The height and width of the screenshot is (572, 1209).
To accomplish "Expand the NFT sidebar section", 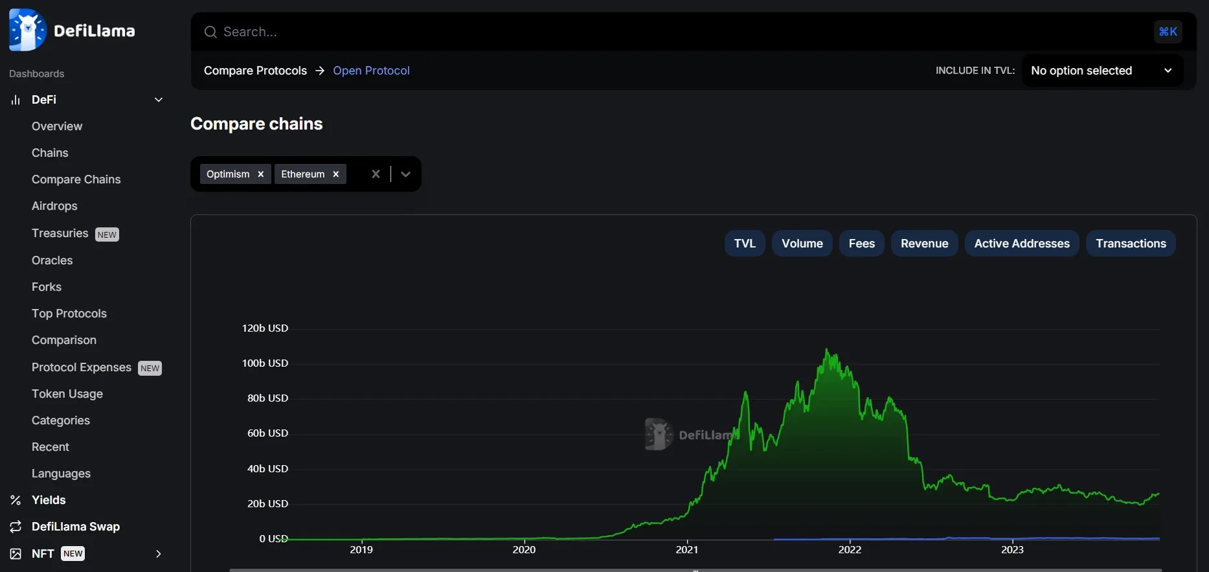I will coord(158,554).
